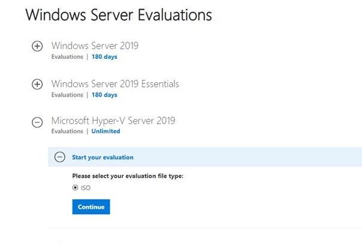
Task: Open Windows Server 2019 Essentials heading
Action: tap(115, 83)
